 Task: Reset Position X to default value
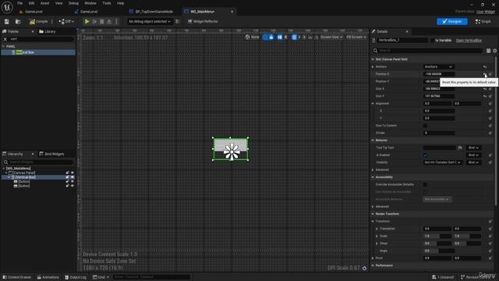tap(485, 74)
